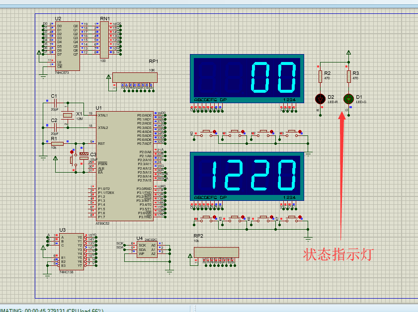Image resolution: width=418 pixels, height=312 pixels.
Task: Select resistor pack RP1
Action: coord(134,78)
